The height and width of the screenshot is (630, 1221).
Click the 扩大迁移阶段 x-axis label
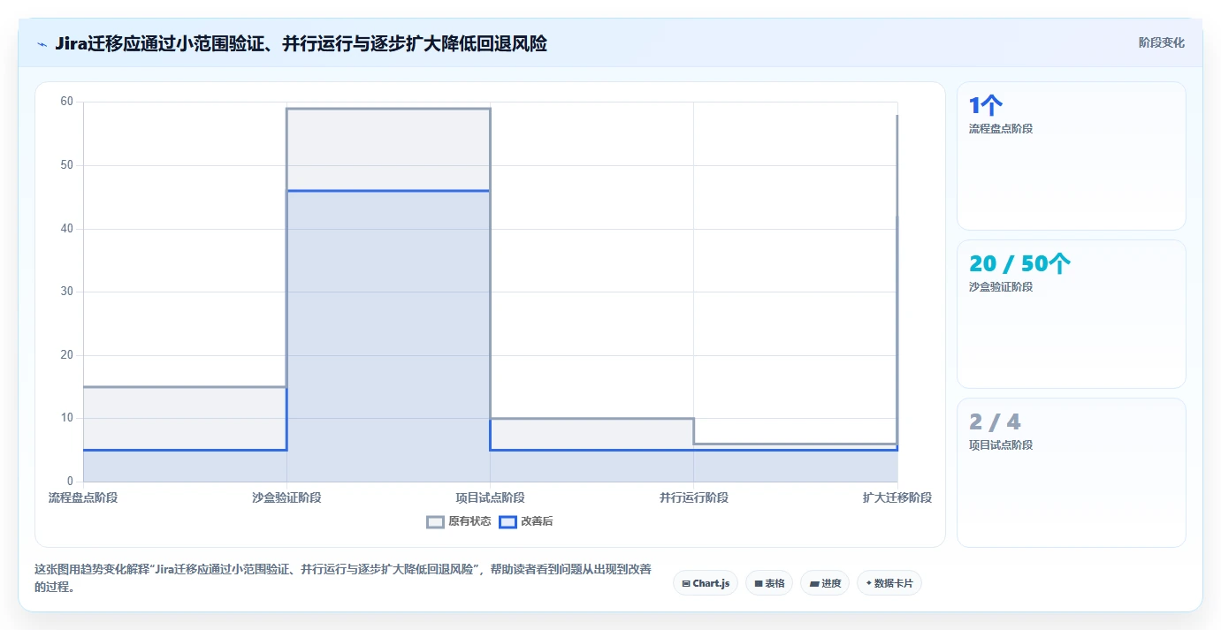[897, 497]
